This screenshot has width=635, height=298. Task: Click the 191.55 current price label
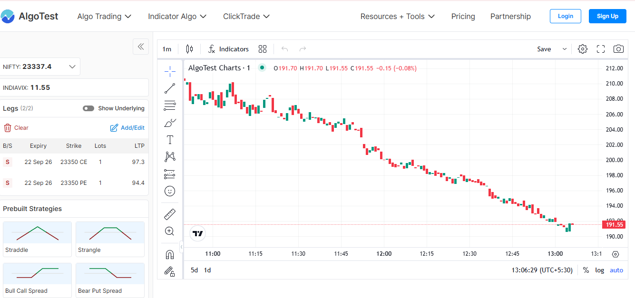point(614,224)
